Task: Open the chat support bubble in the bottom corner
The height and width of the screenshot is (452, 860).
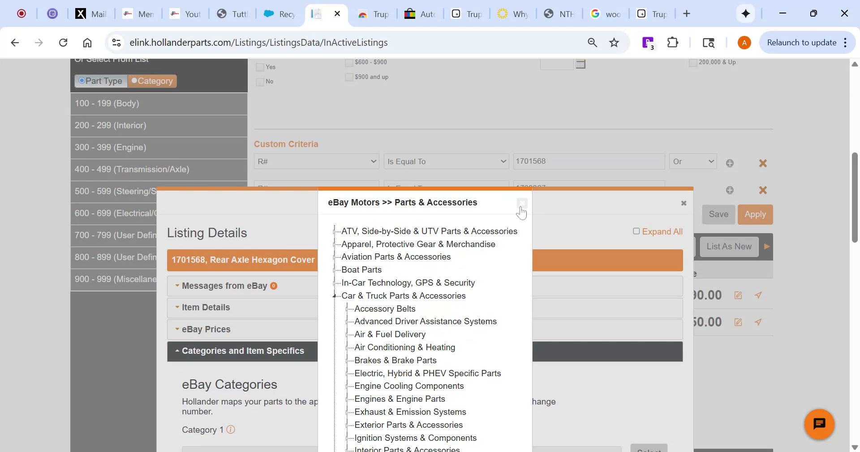Action: [819, 423]
